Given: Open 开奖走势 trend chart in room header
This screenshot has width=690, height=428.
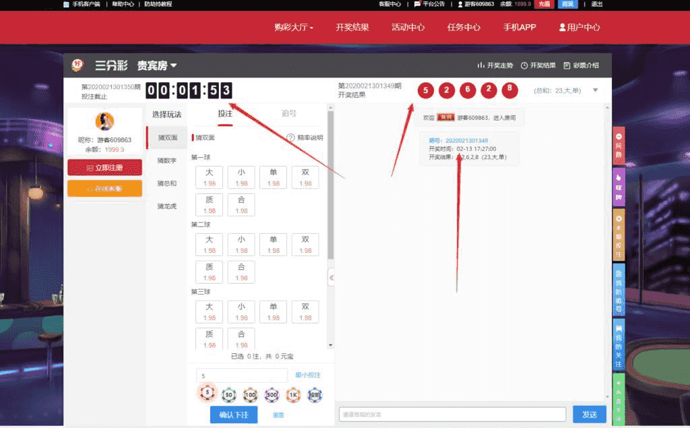Looking at the screenshot, I should [x=495, y=65].
